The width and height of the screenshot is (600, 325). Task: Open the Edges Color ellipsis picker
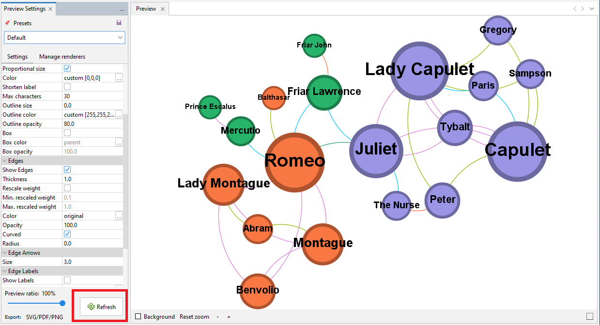pyautogui.click(x=119, y=216)
